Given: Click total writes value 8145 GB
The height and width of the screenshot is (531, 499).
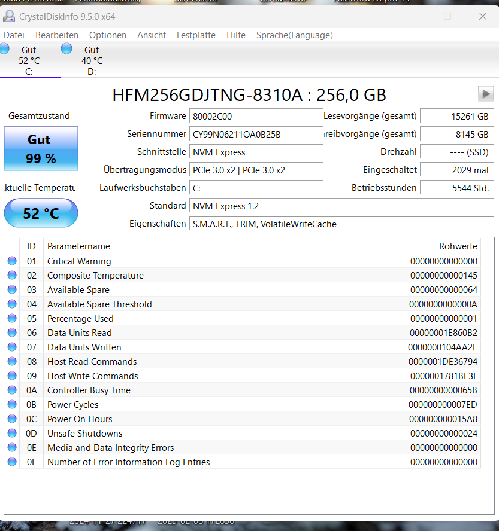Looking at the screenshot, I should [x=457, y=134].
